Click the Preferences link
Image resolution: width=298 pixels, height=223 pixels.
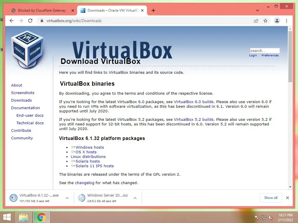pyautogui.click(x=270, y=55)
